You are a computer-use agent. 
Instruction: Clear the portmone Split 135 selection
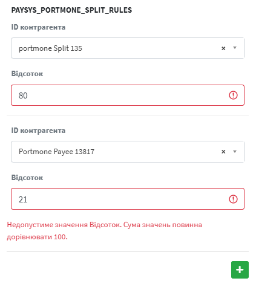(223, 48)
